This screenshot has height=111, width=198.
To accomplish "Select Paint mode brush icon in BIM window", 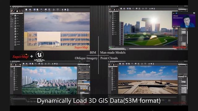I will (x=15, y=11).
